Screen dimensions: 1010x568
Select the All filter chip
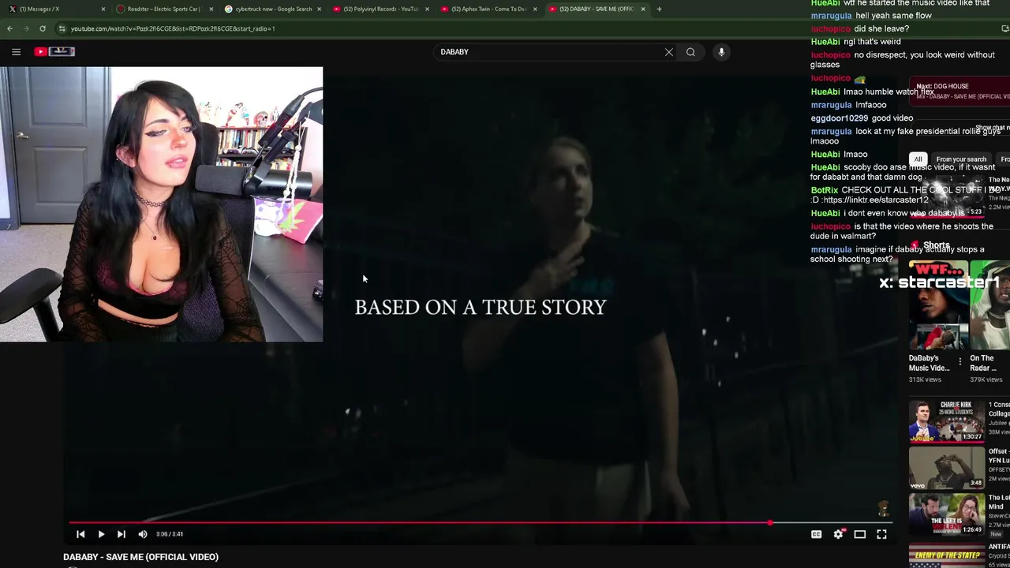click(918, 159)
